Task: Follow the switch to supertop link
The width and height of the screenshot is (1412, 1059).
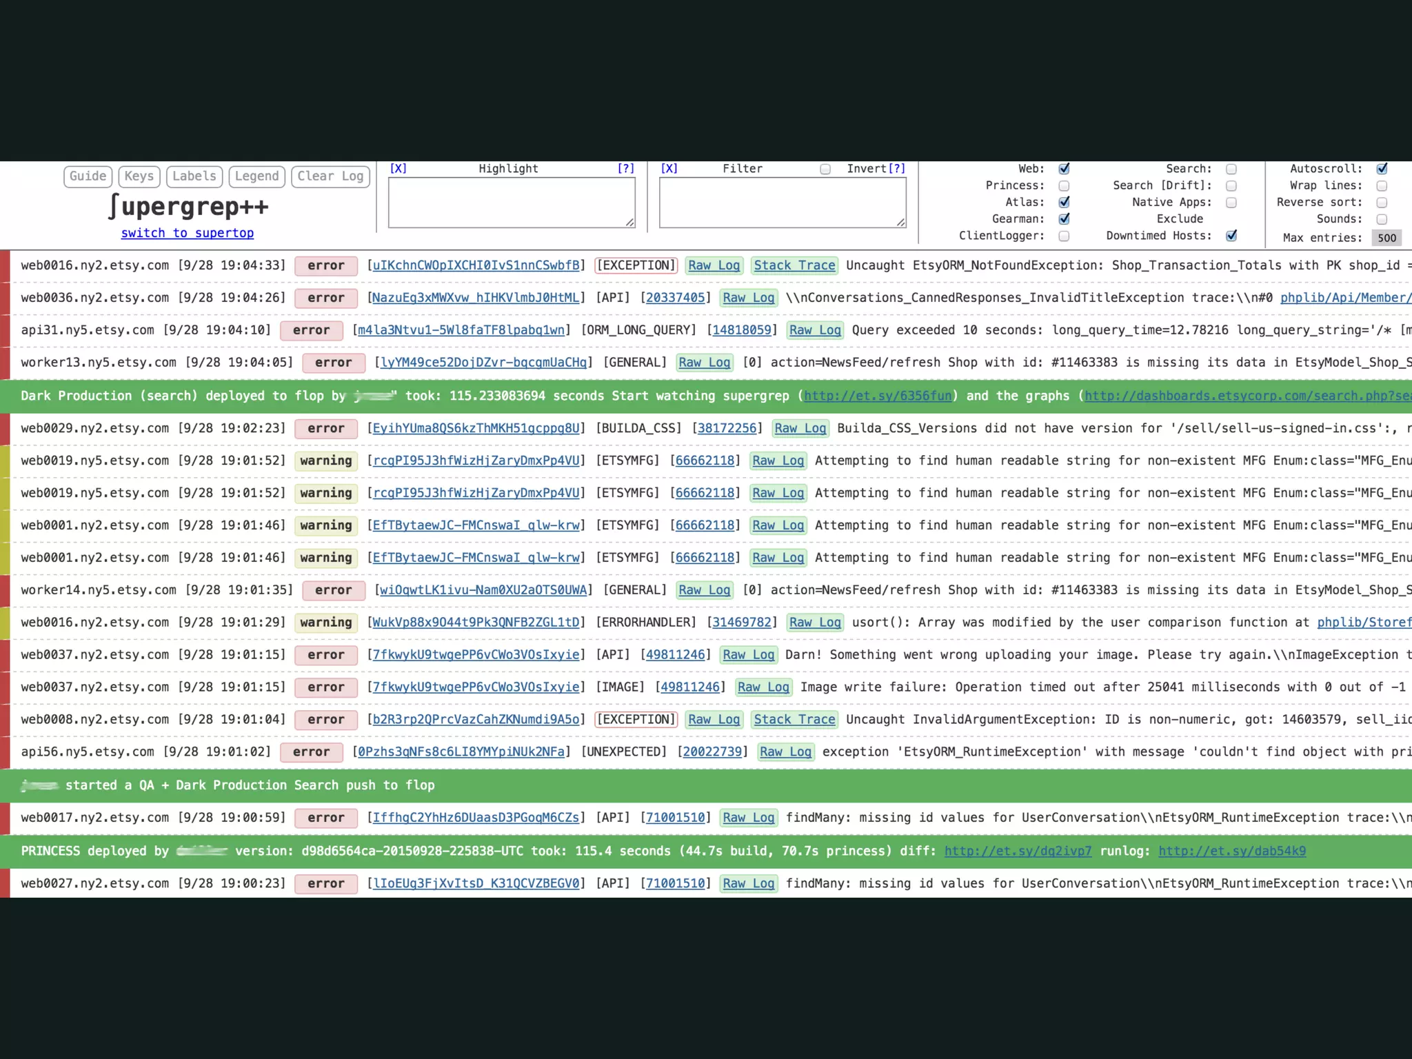Action: coord(188,233)
